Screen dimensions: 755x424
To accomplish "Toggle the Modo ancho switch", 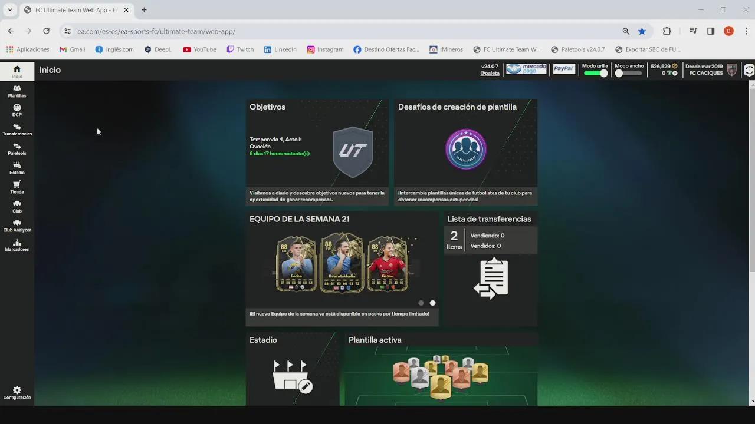I will (x=628, y=73).
